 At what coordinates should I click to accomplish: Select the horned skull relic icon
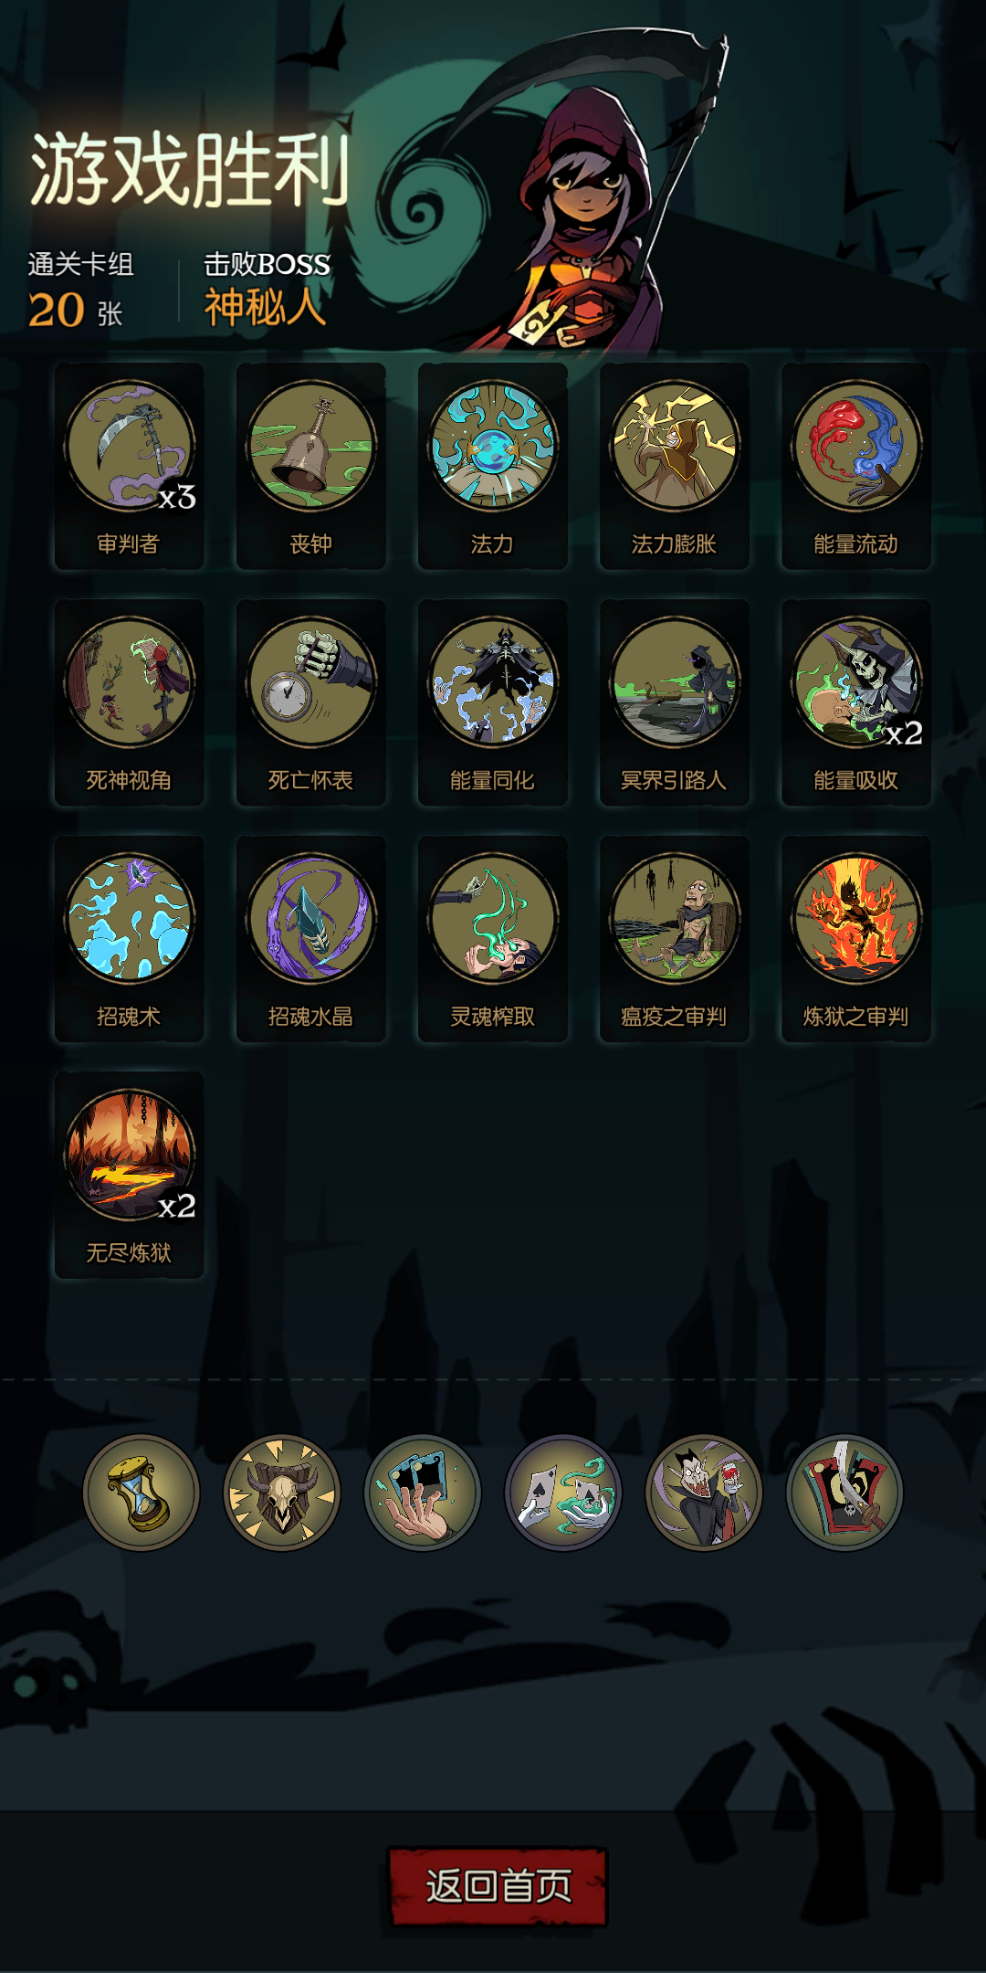click(x=281, y=1493)
